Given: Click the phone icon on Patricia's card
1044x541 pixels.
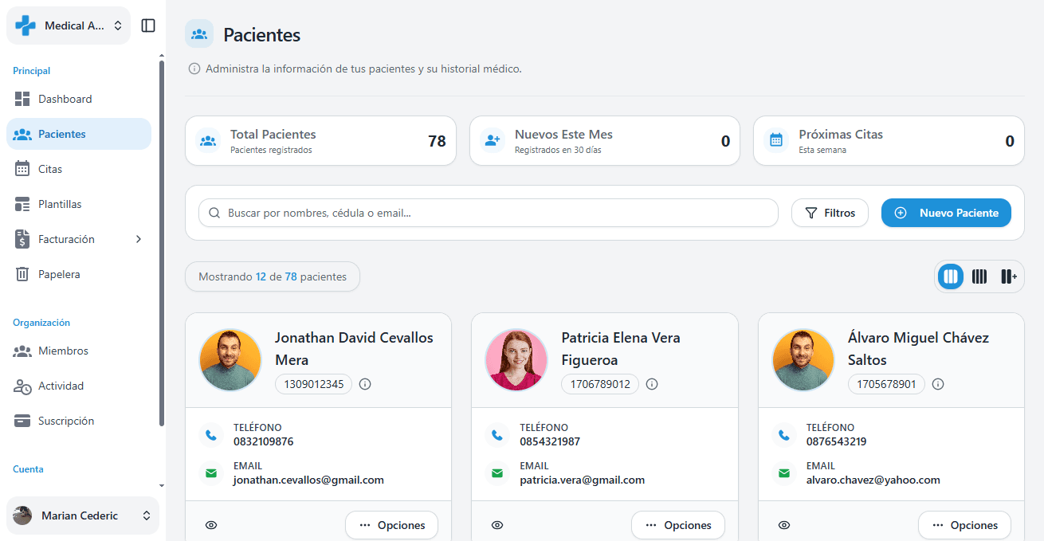Looking at the screenshot, I should coord(497,435).
